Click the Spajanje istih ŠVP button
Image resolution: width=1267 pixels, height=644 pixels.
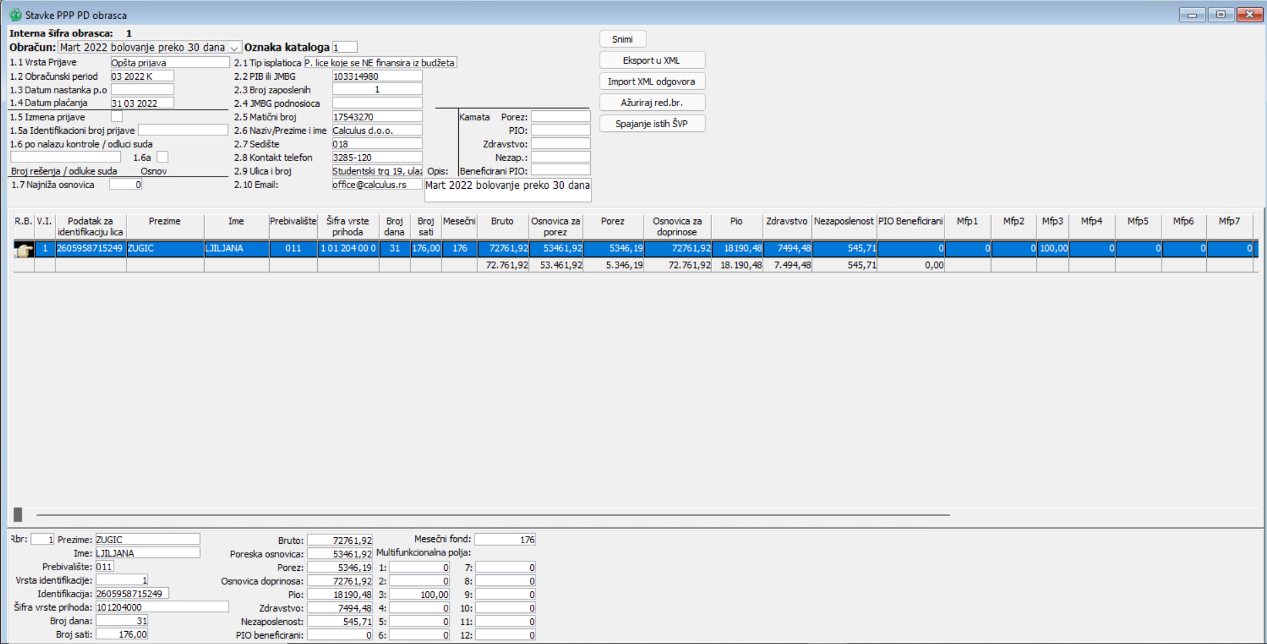pos(651,124)
